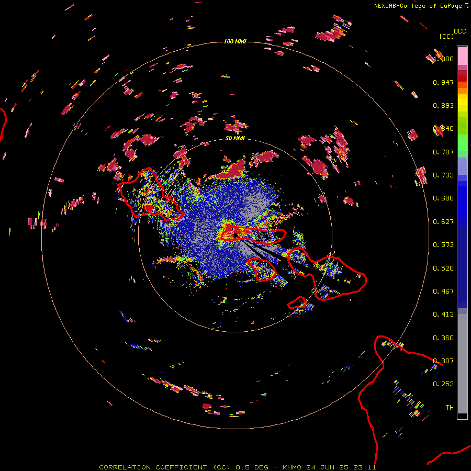
Task: Click the 0.413 color scale value
Action: point(443,315)
